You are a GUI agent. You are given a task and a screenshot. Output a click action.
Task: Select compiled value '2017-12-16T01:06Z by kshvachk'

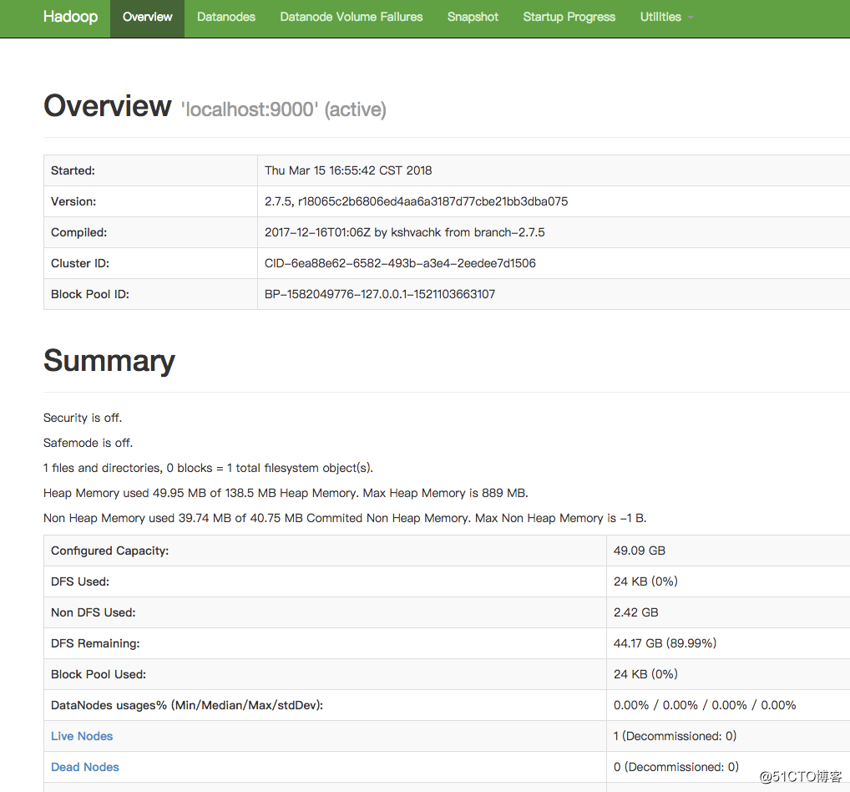coord(405,232)
